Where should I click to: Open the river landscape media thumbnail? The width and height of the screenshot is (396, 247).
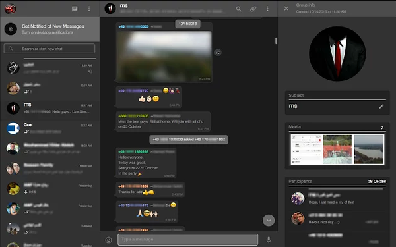(369, 150)
